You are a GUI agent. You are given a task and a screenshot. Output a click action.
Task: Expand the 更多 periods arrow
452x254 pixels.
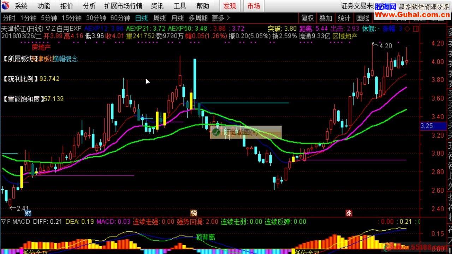pyautogui.click(x=227, y=18)
